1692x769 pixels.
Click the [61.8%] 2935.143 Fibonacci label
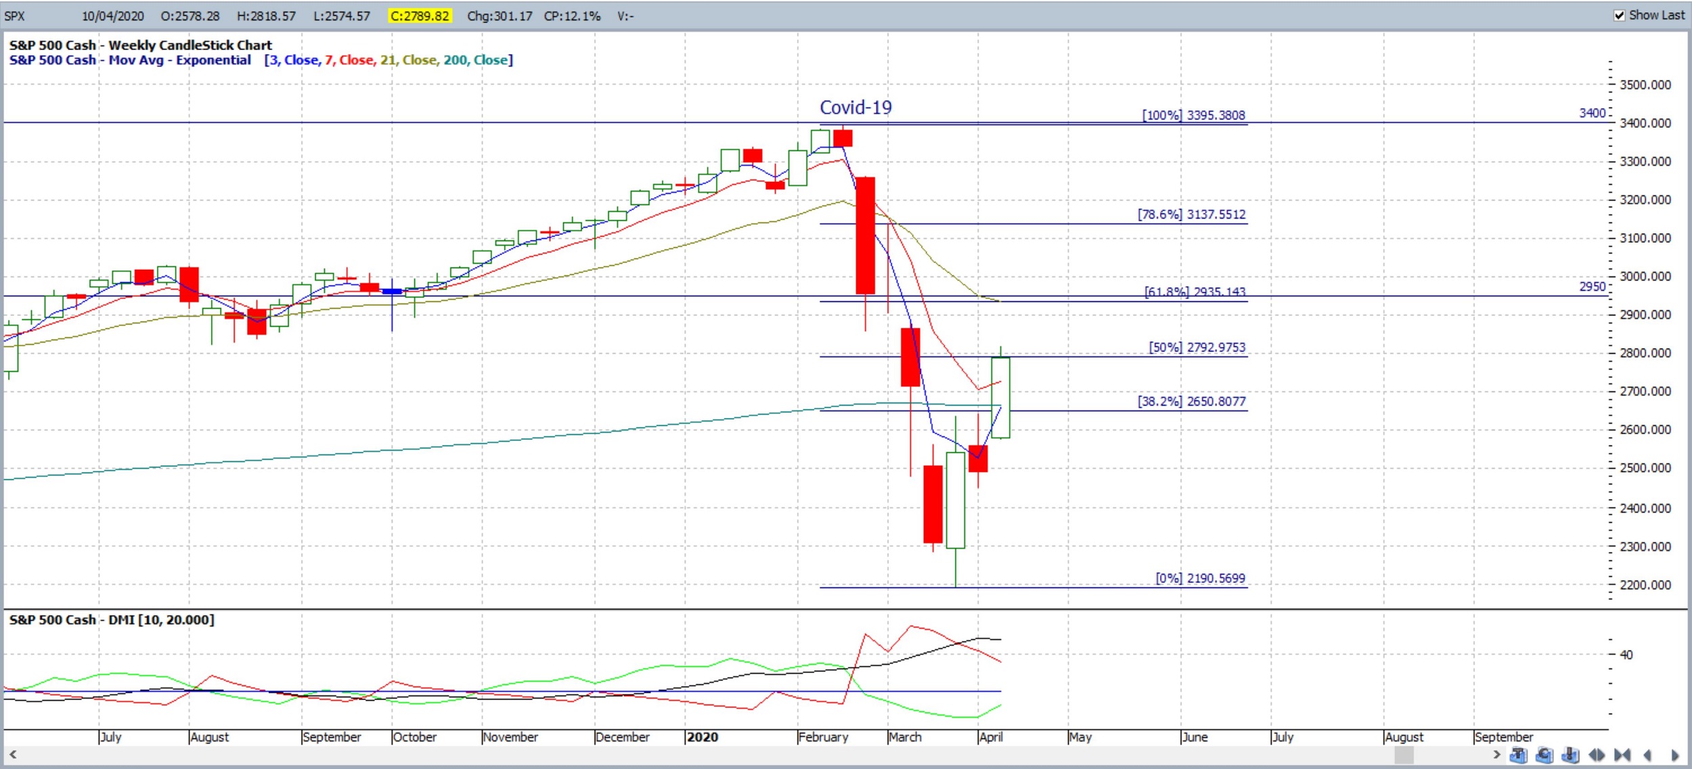coord(1195,292)
